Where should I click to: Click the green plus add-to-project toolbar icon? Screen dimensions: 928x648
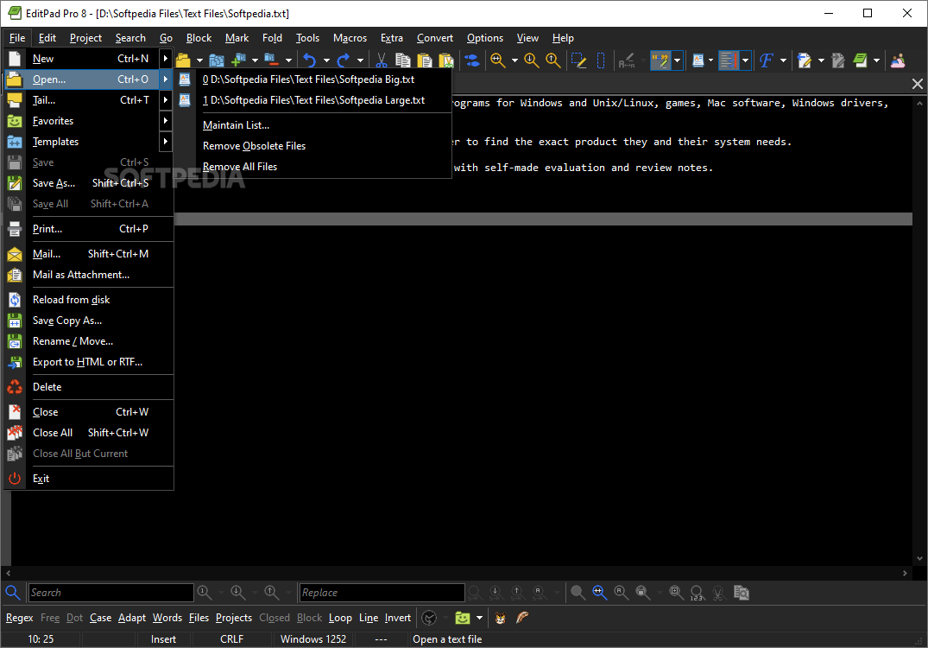(x=238, y=60)
